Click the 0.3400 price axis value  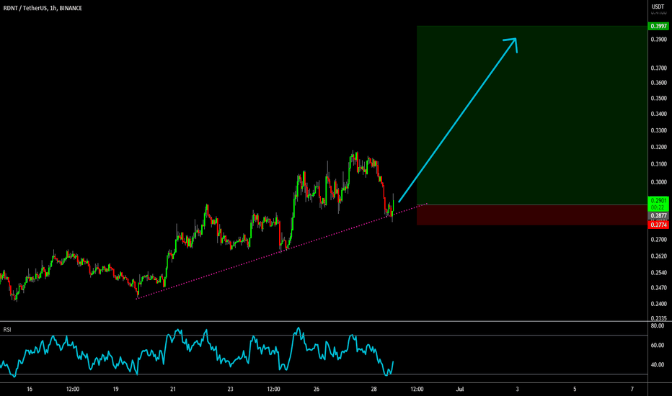(x=659, y=114)
